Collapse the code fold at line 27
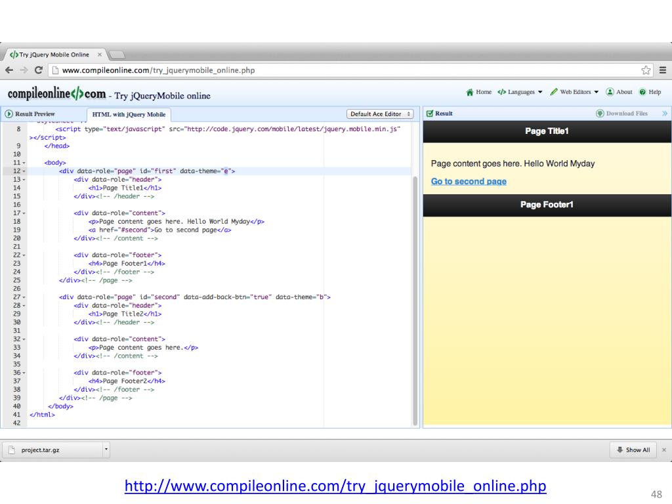 pos(24,297)
